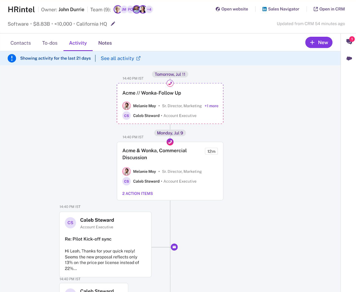The image size is (356, 292).
Task: Click the external link icon beside Open in CRM
Action: point(316,9)
